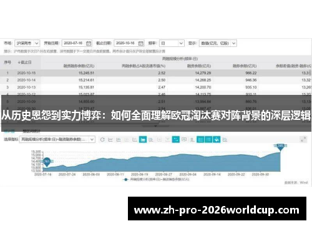Click the chart icon just left of the area chart icon

pos(135,139)
